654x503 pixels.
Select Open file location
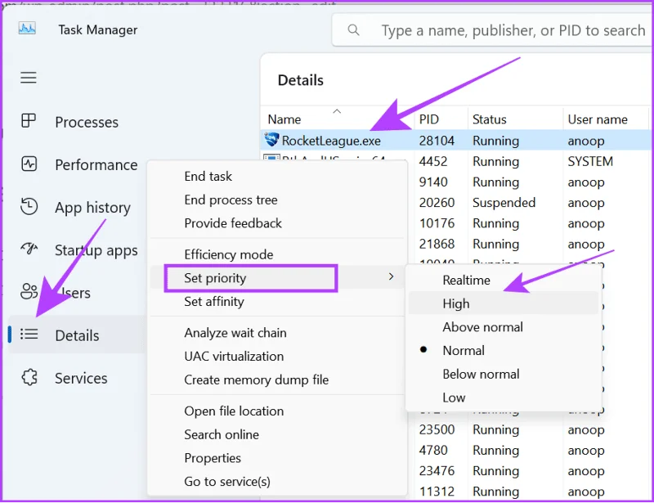[x=234, y=411]
